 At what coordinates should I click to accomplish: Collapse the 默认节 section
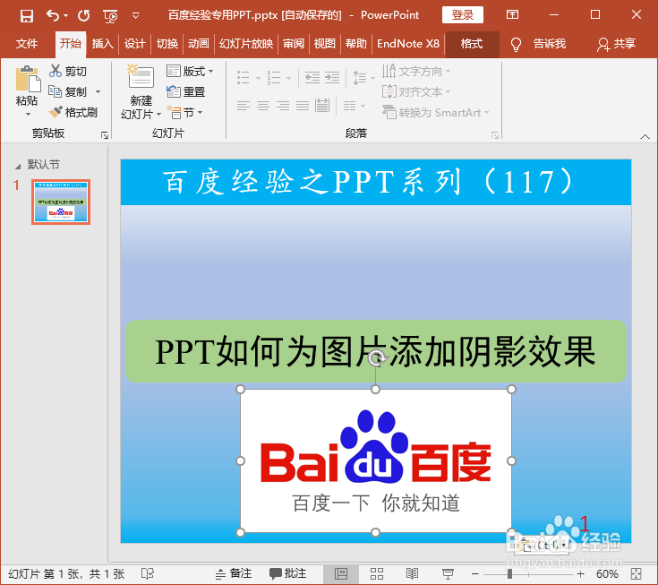18,166
